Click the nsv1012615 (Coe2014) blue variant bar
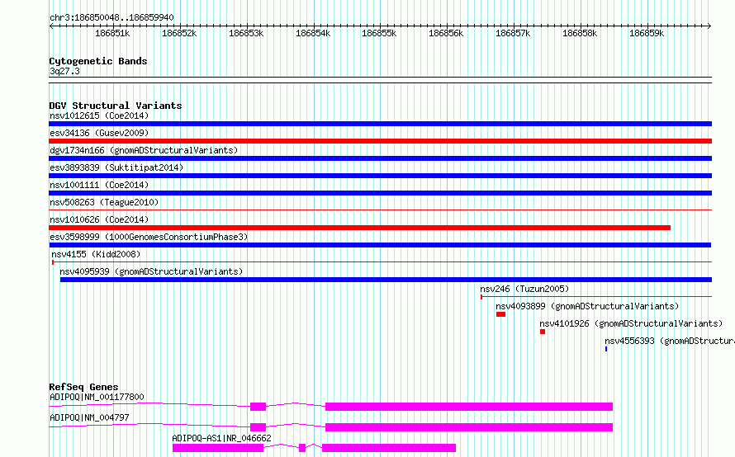Image resolution: width=735 pixels, height=457 pixels. pyautogui.click(x=380, y=124)
